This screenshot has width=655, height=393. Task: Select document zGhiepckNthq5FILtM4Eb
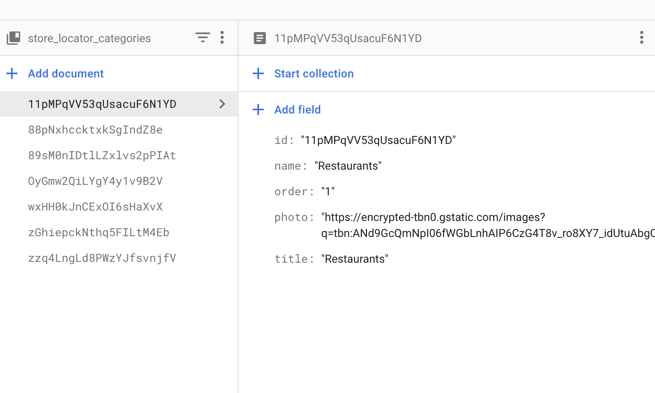[x=99, y=232]
